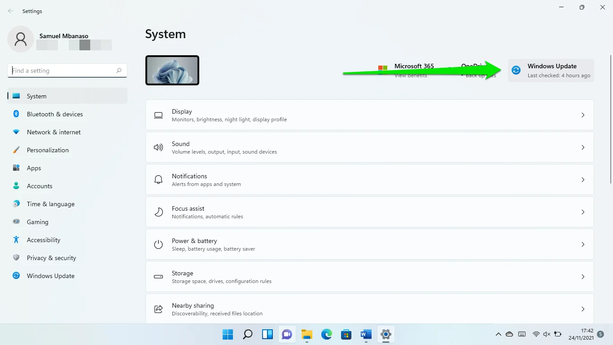Open Accounts section in the sidebar
The image size is (613, 345).
click(x=67, y=186)
